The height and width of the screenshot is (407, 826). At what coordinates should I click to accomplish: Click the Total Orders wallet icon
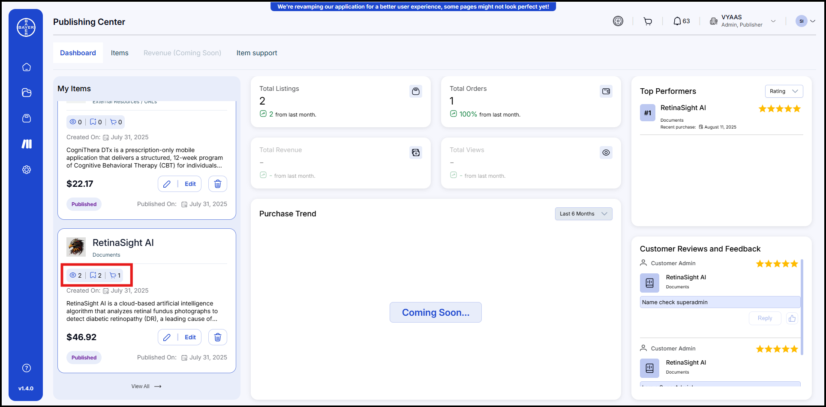point(606,91)
